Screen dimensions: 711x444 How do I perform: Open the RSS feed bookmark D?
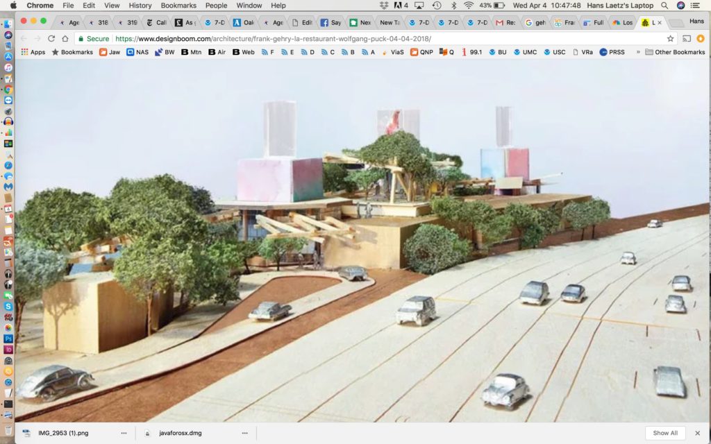308,52
